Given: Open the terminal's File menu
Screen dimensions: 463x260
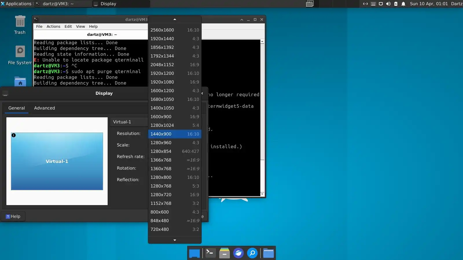Looking at the screenshot, I should coord(39,26).
